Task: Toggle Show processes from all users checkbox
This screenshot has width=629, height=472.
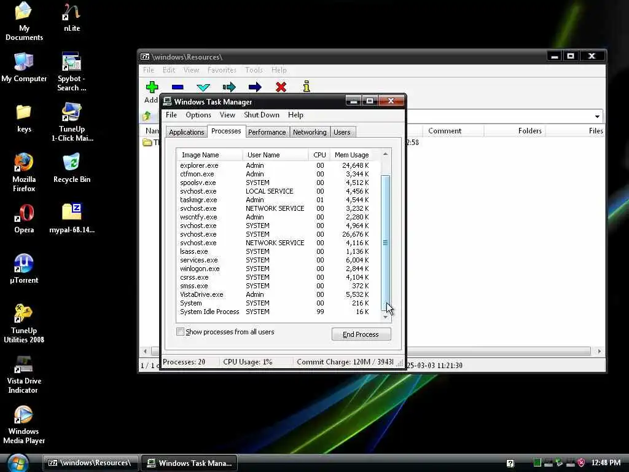Action: click(180, 331)
